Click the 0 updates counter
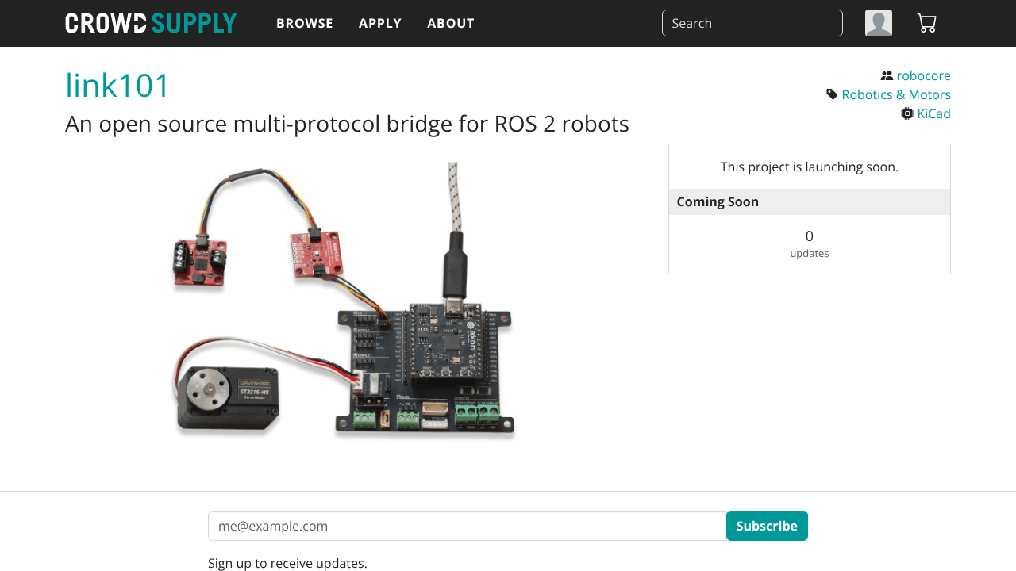Viewport: 1016px width, 571px height. pos(810,244)
